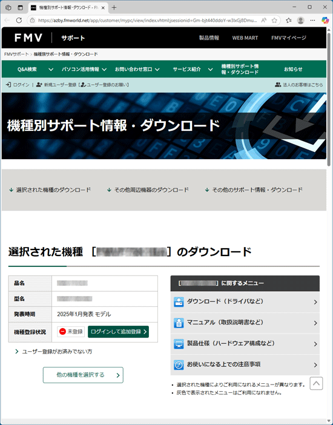333x425 pixels.
Task: Click 他の機種を選択する button
Action: (83, 375)
